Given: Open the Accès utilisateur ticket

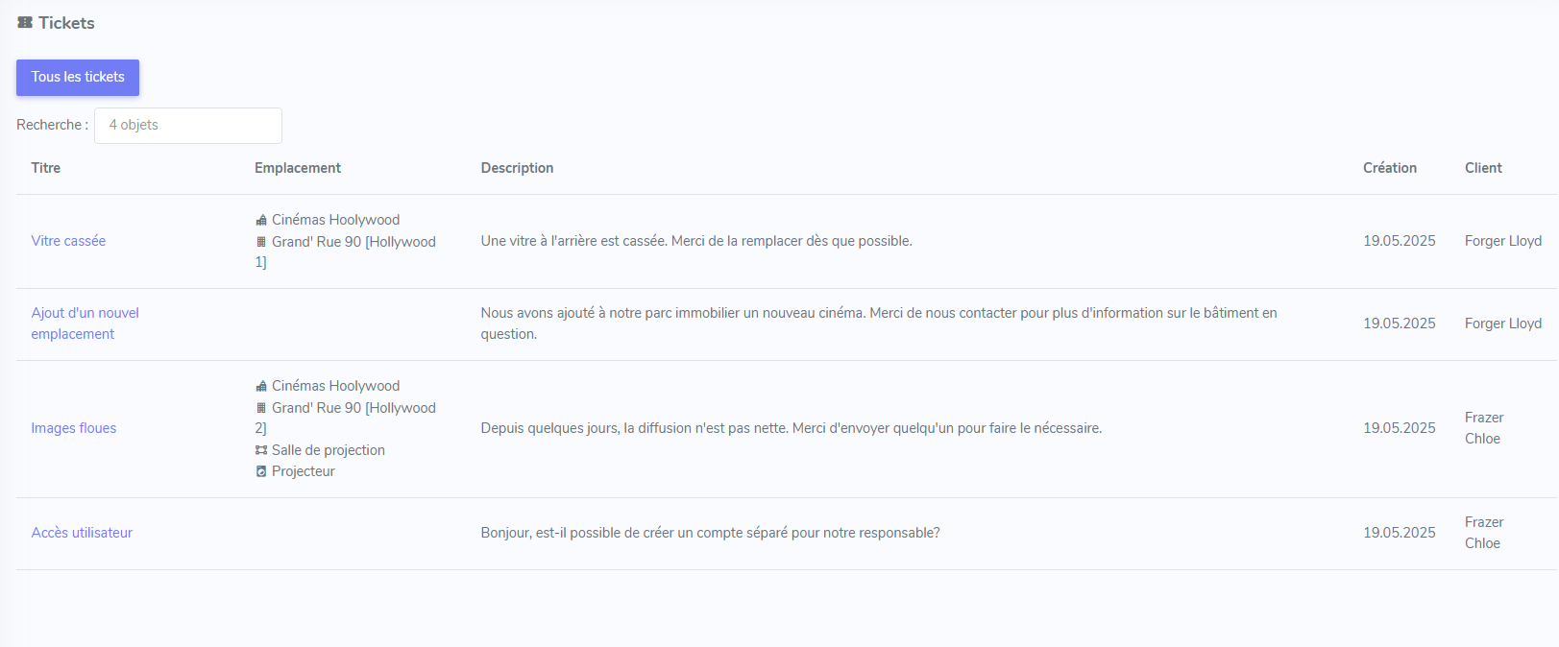Looking at the screenshot, I should (x=82, y=533).
